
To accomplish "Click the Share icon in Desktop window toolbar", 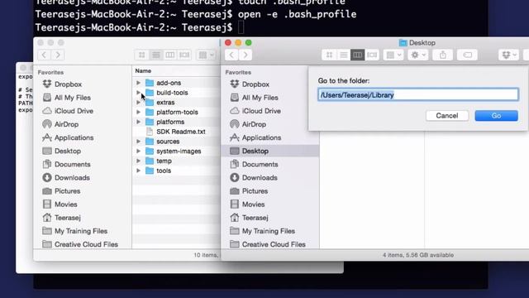I will (443, 55).
